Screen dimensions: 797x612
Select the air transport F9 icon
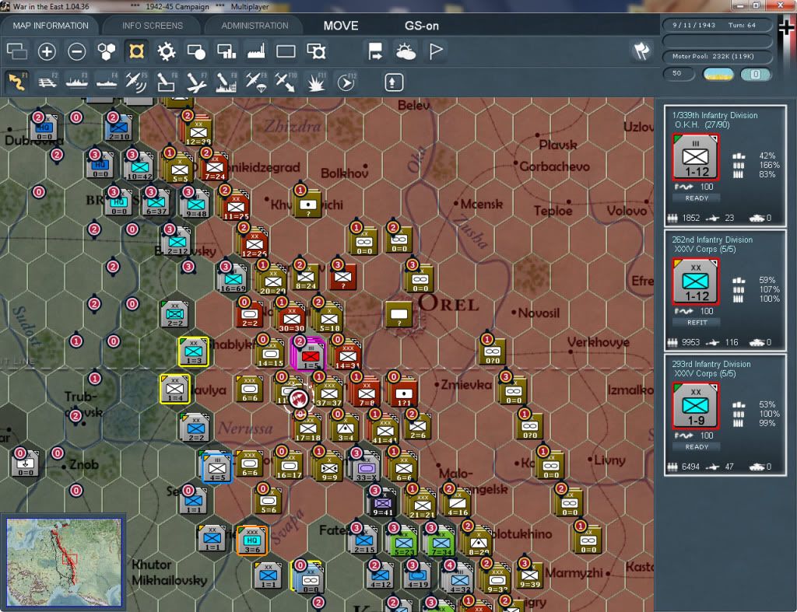256,82
